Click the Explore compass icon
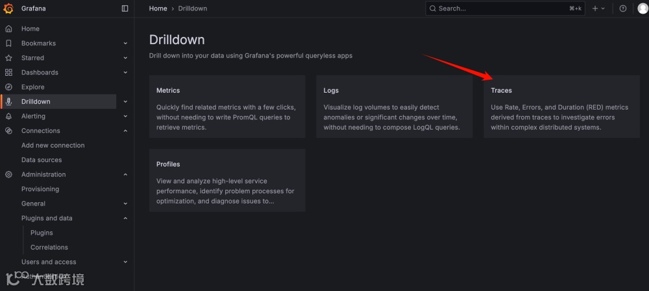649x291 pixels. coord(8,87)
